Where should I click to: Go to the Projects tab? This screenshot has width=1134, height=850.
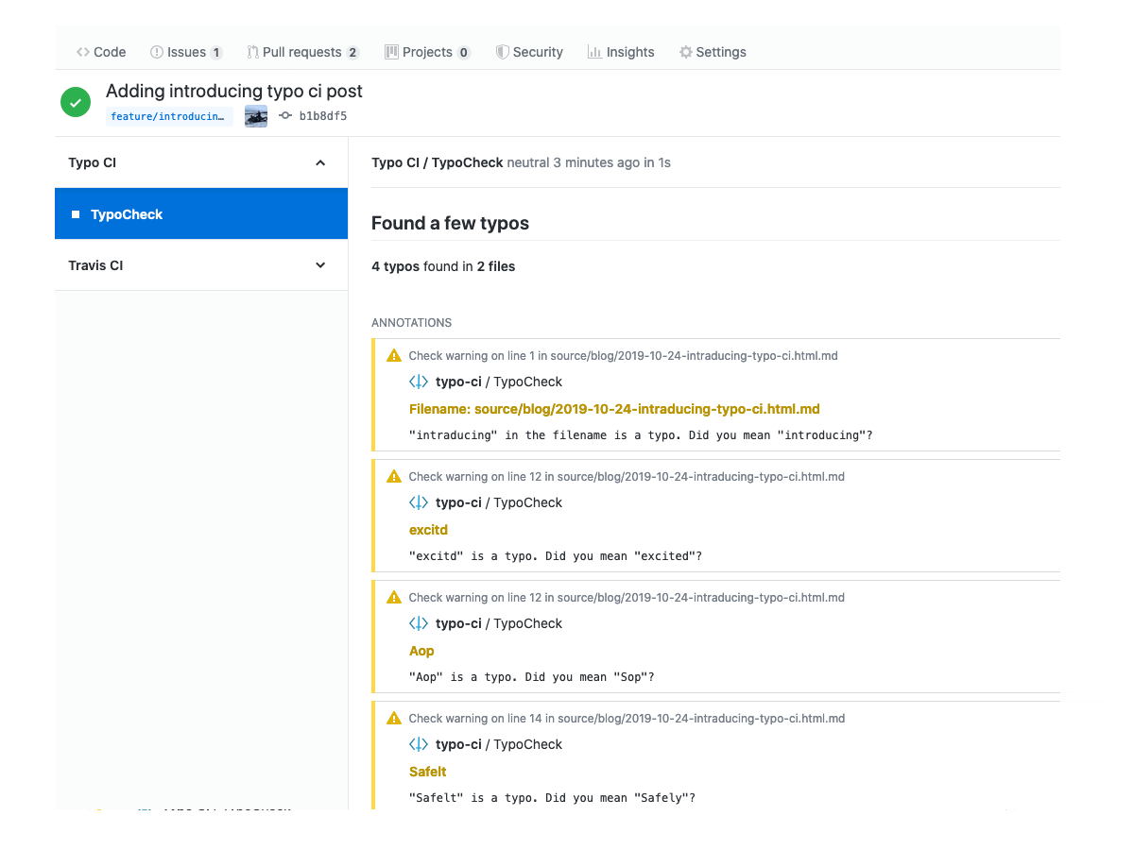pos(427,52)
